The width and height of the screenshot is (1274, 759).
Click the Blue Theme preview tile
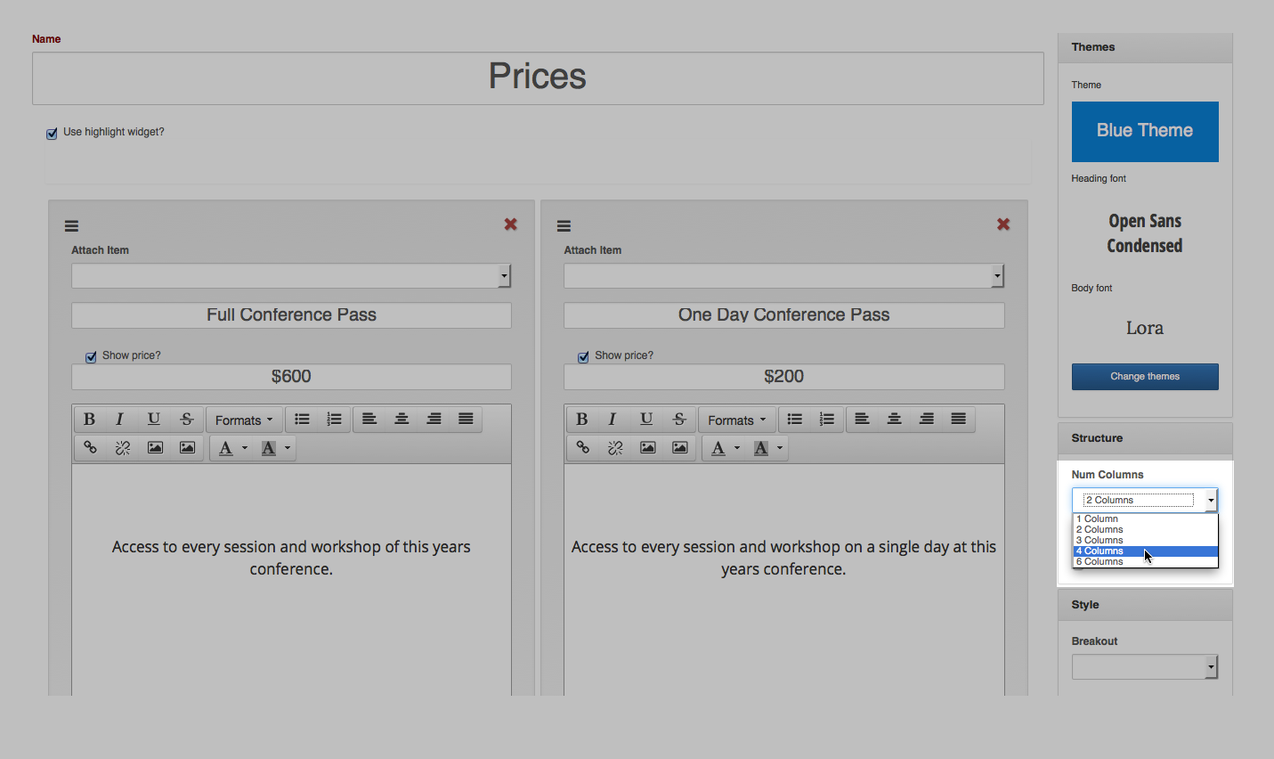point(1145,132)
